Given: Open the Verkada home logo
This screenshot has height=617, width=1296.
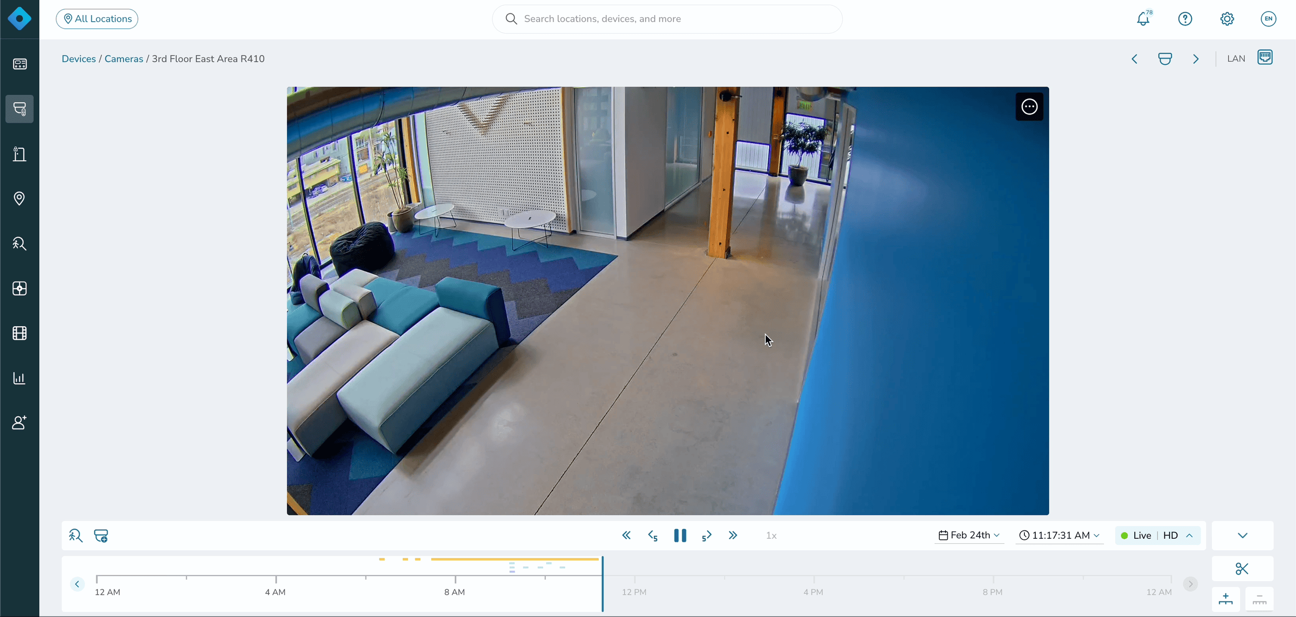Looking at the screenshot, I should click(x=20, y=19).
